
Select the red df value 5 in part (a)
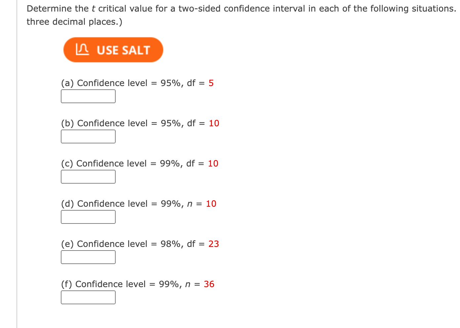(x=211, y=83)
